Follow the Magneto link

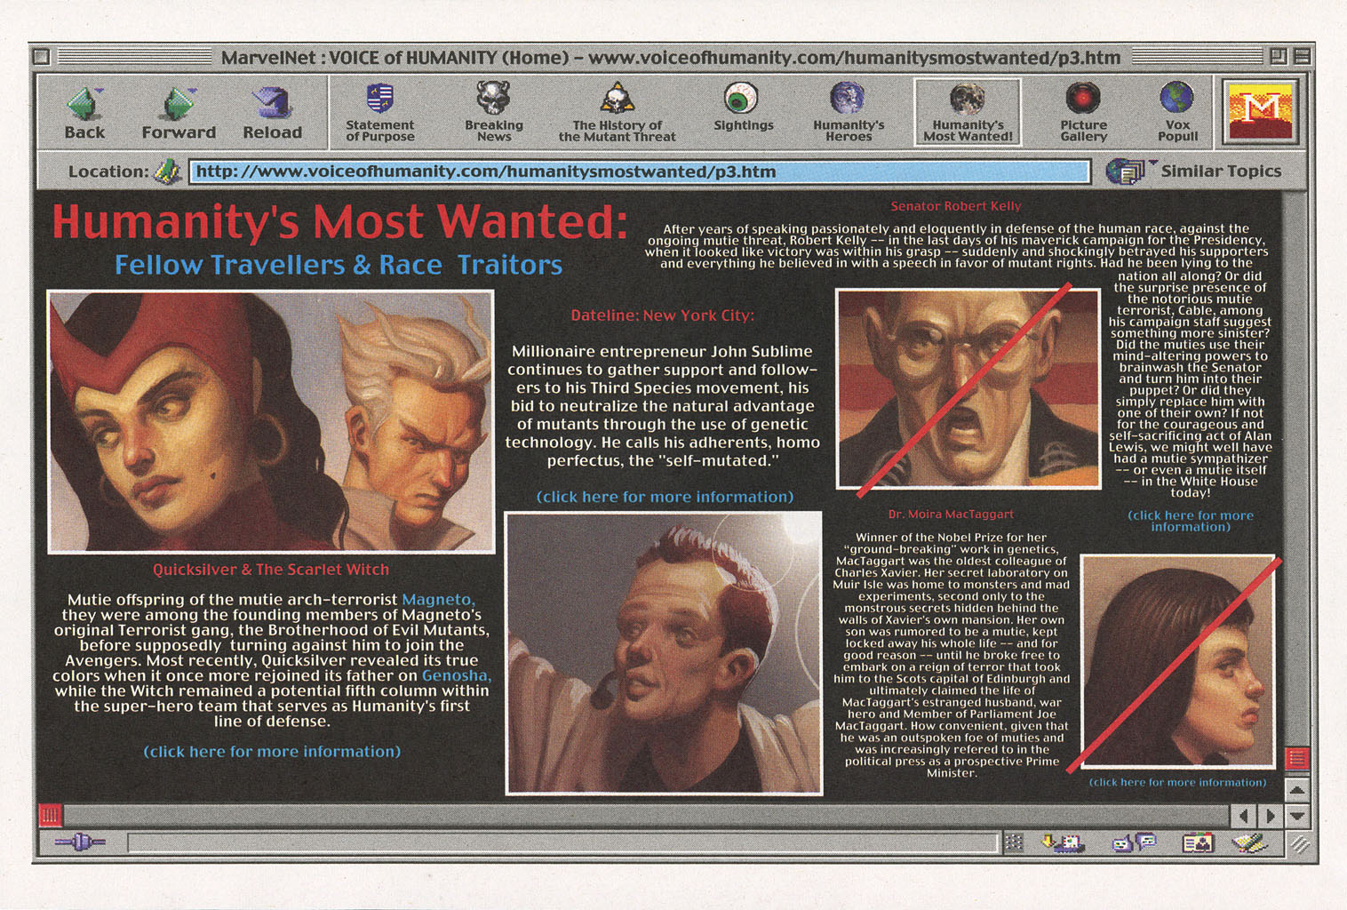(x=438, y=600)
